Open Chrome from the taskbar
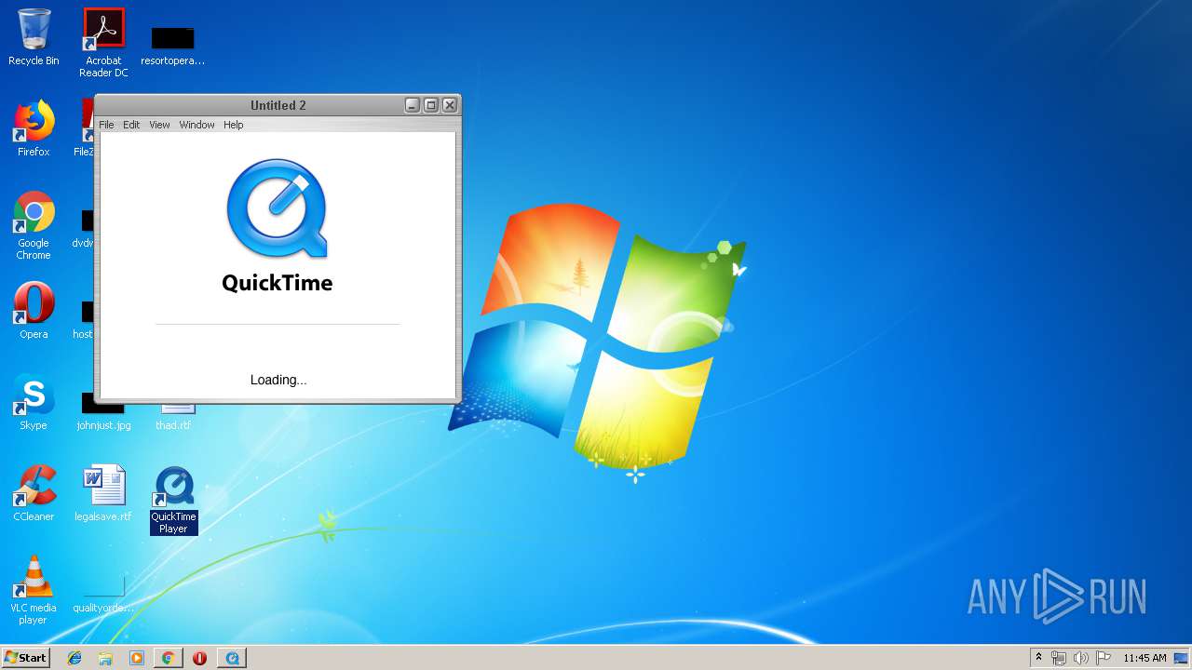The width and height of the screenshot is (1192, 670). (x=168, y=658)
